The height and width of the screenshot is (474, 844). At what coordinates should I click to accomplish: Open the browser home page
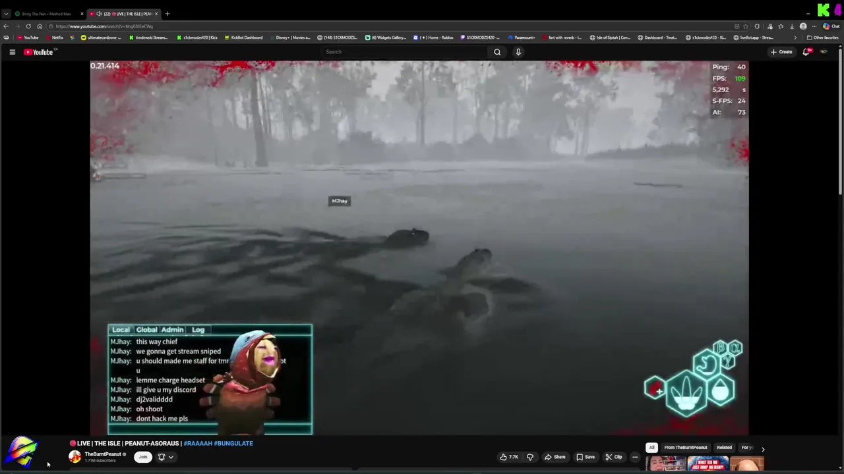tap(40, 26)
